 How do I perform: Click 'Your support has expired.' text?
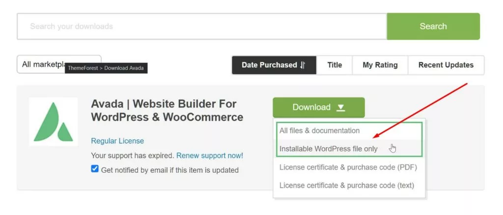point(133,156)
